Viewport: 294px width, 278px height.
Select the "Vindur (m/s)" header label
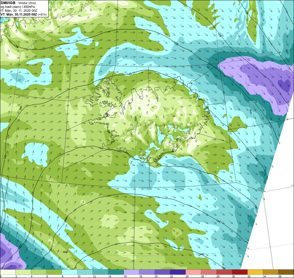[x=27, y=3]
